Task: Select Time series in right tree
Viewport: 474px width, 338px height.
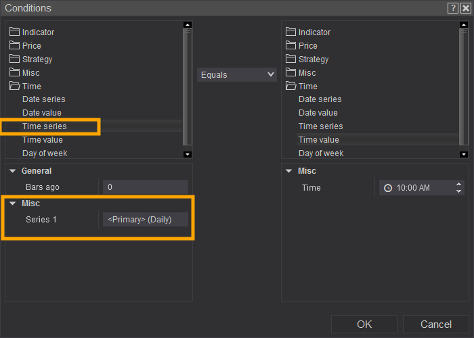Action: (321, 126)
